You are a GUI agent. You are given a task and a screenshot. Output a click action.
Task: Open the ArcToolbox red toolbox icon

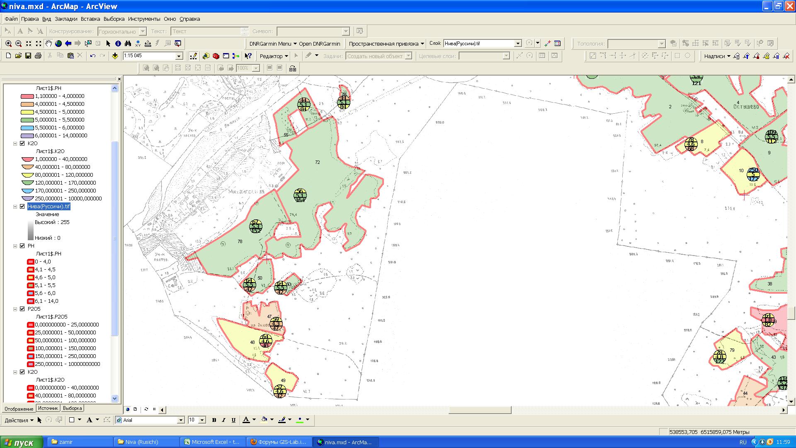coord(216,56)
